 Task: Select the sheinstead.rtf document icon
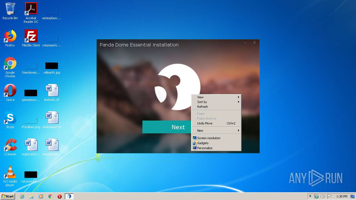click(x=52, y=120)
